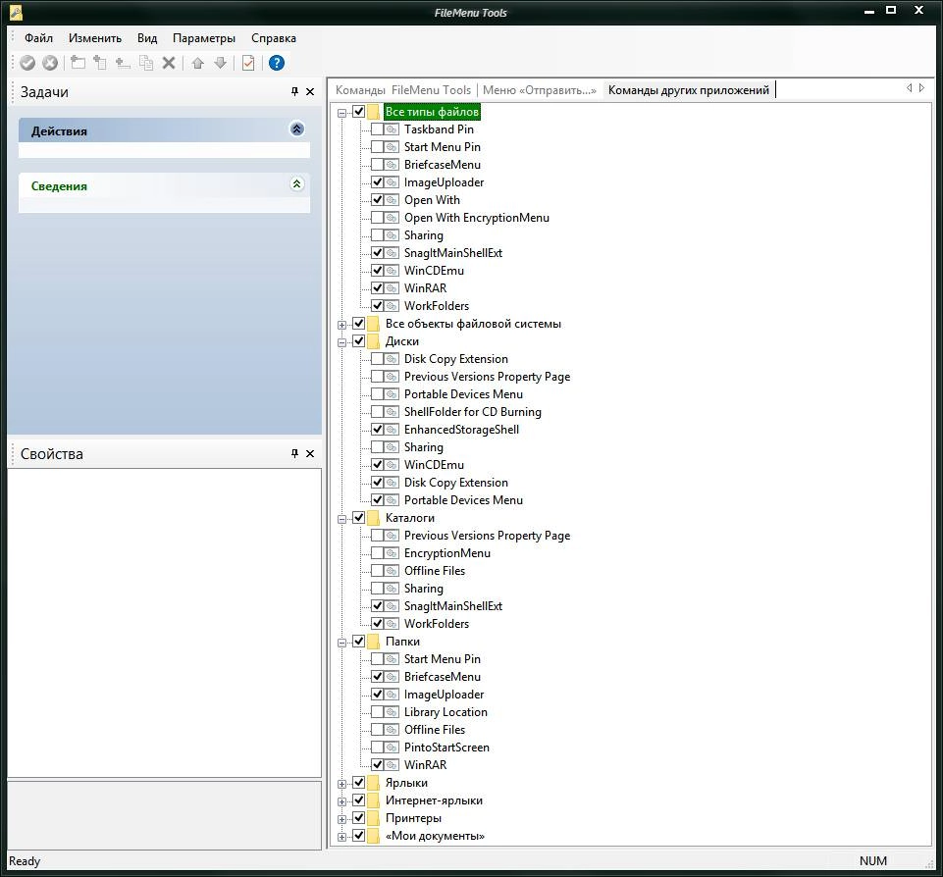Switch to Меню «Отправить...» tab
The image size is (943, 877).
click(540, 90)
